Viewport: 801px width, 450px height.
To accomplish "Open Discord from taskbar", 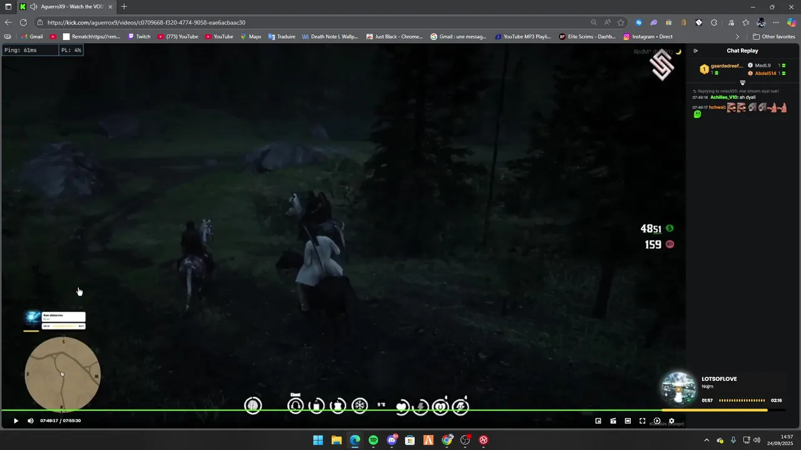I will (392, 440).
